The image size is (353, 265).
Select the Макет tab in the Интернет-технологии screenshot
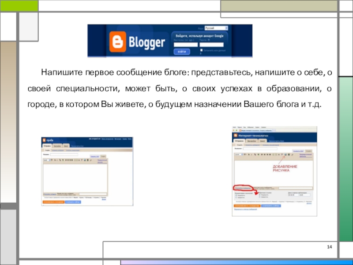263,141
